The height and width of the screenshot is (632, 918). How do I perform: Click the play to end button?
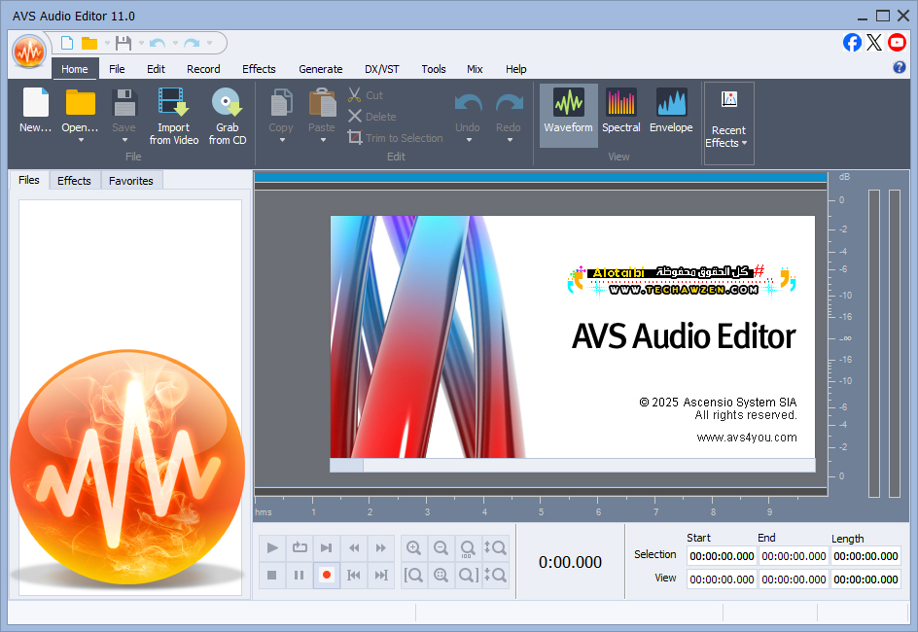point(326,547)
